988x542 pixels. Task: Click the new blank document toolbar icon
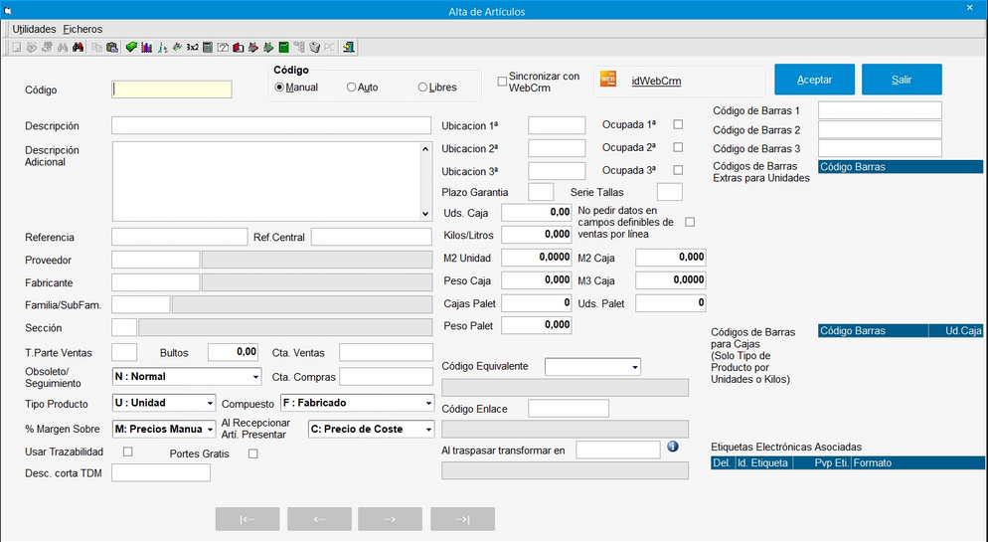(x=16, y=48)
